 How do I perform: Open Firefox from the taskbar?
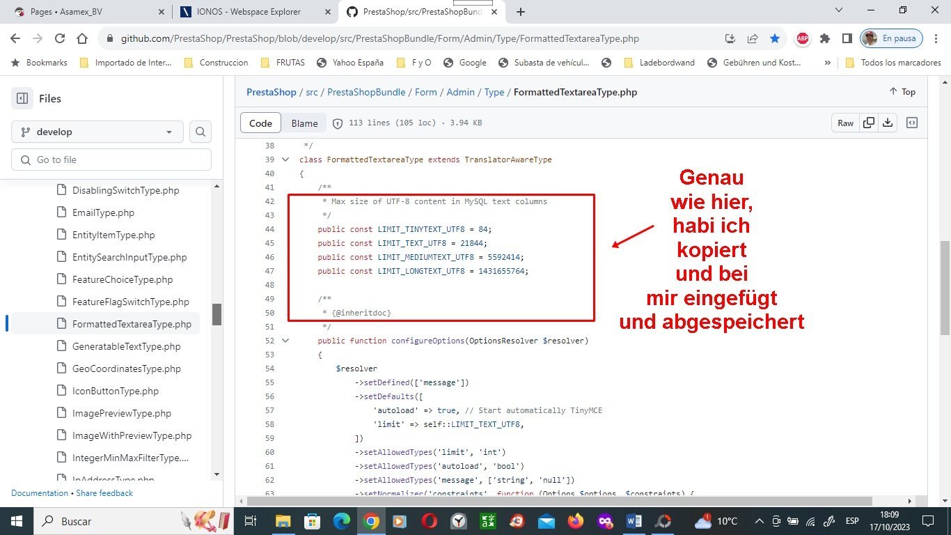click(575, 521)
